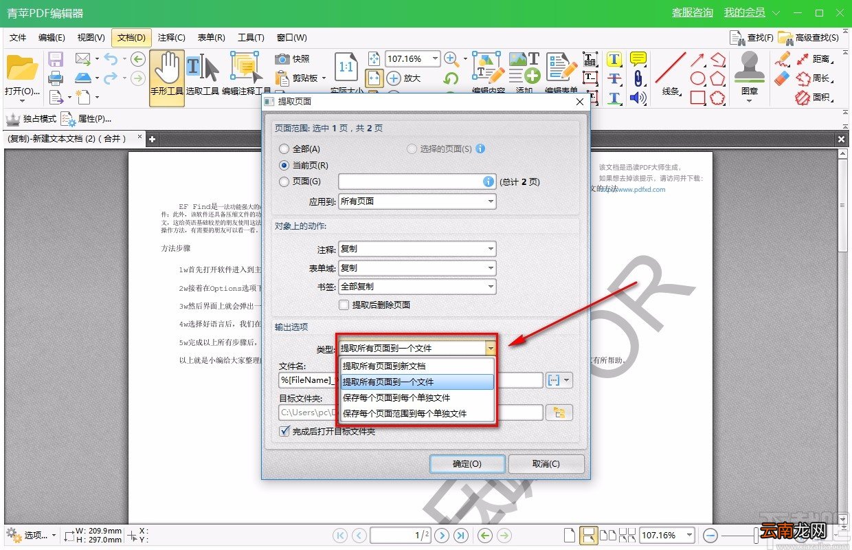Viewport: 852px width, 550px height.
Task: Choose '保存每个页面范围到每个单独文件' option
Action: tap(418, 413)
